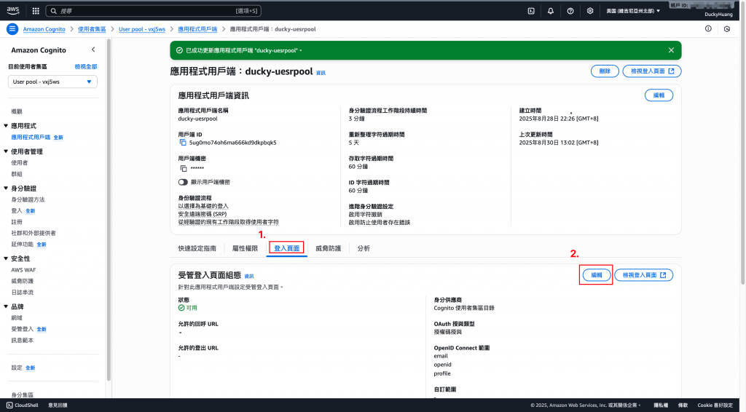Toggle 顯示用戶端機密 switch
This screenshot has height=412, width=746.
coord(183,182)
